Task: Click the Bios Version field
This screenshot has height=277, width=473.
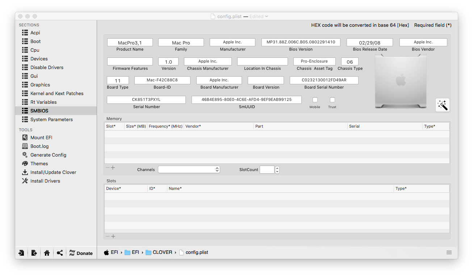Action: coord(301,42)
